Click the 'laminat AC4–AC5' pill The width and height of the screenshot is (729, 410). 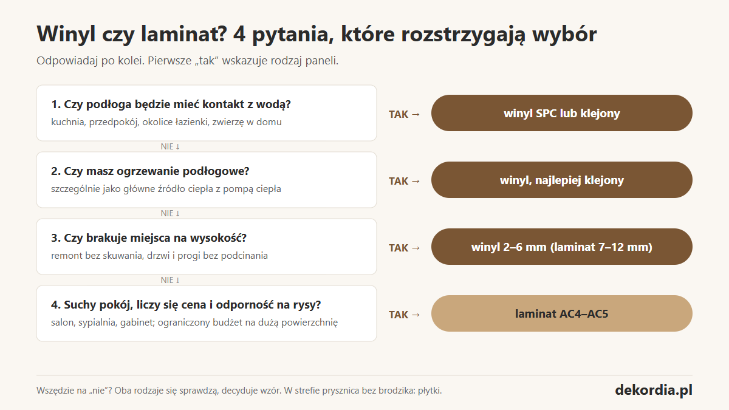pyautogui.click(x=562, y=313)
